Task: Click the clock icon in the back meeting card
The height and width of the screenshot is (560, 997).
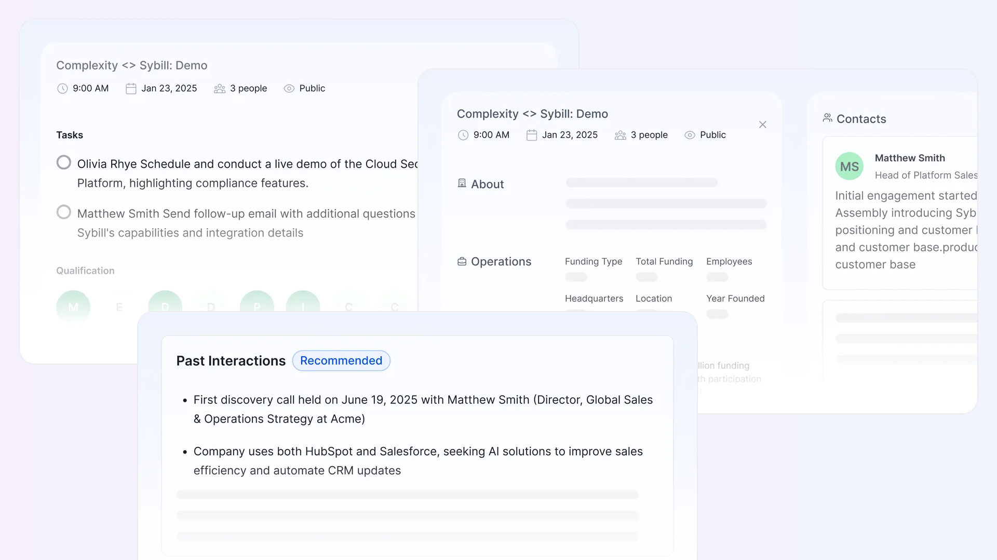Action: coord(62,89)
